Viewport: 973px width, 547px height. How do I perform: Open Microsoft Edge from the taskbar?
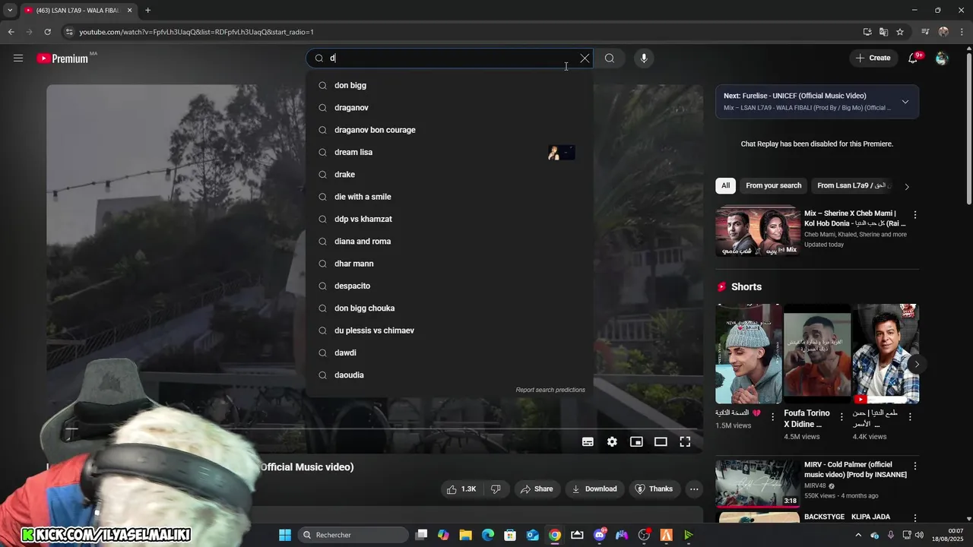(488, 535)
